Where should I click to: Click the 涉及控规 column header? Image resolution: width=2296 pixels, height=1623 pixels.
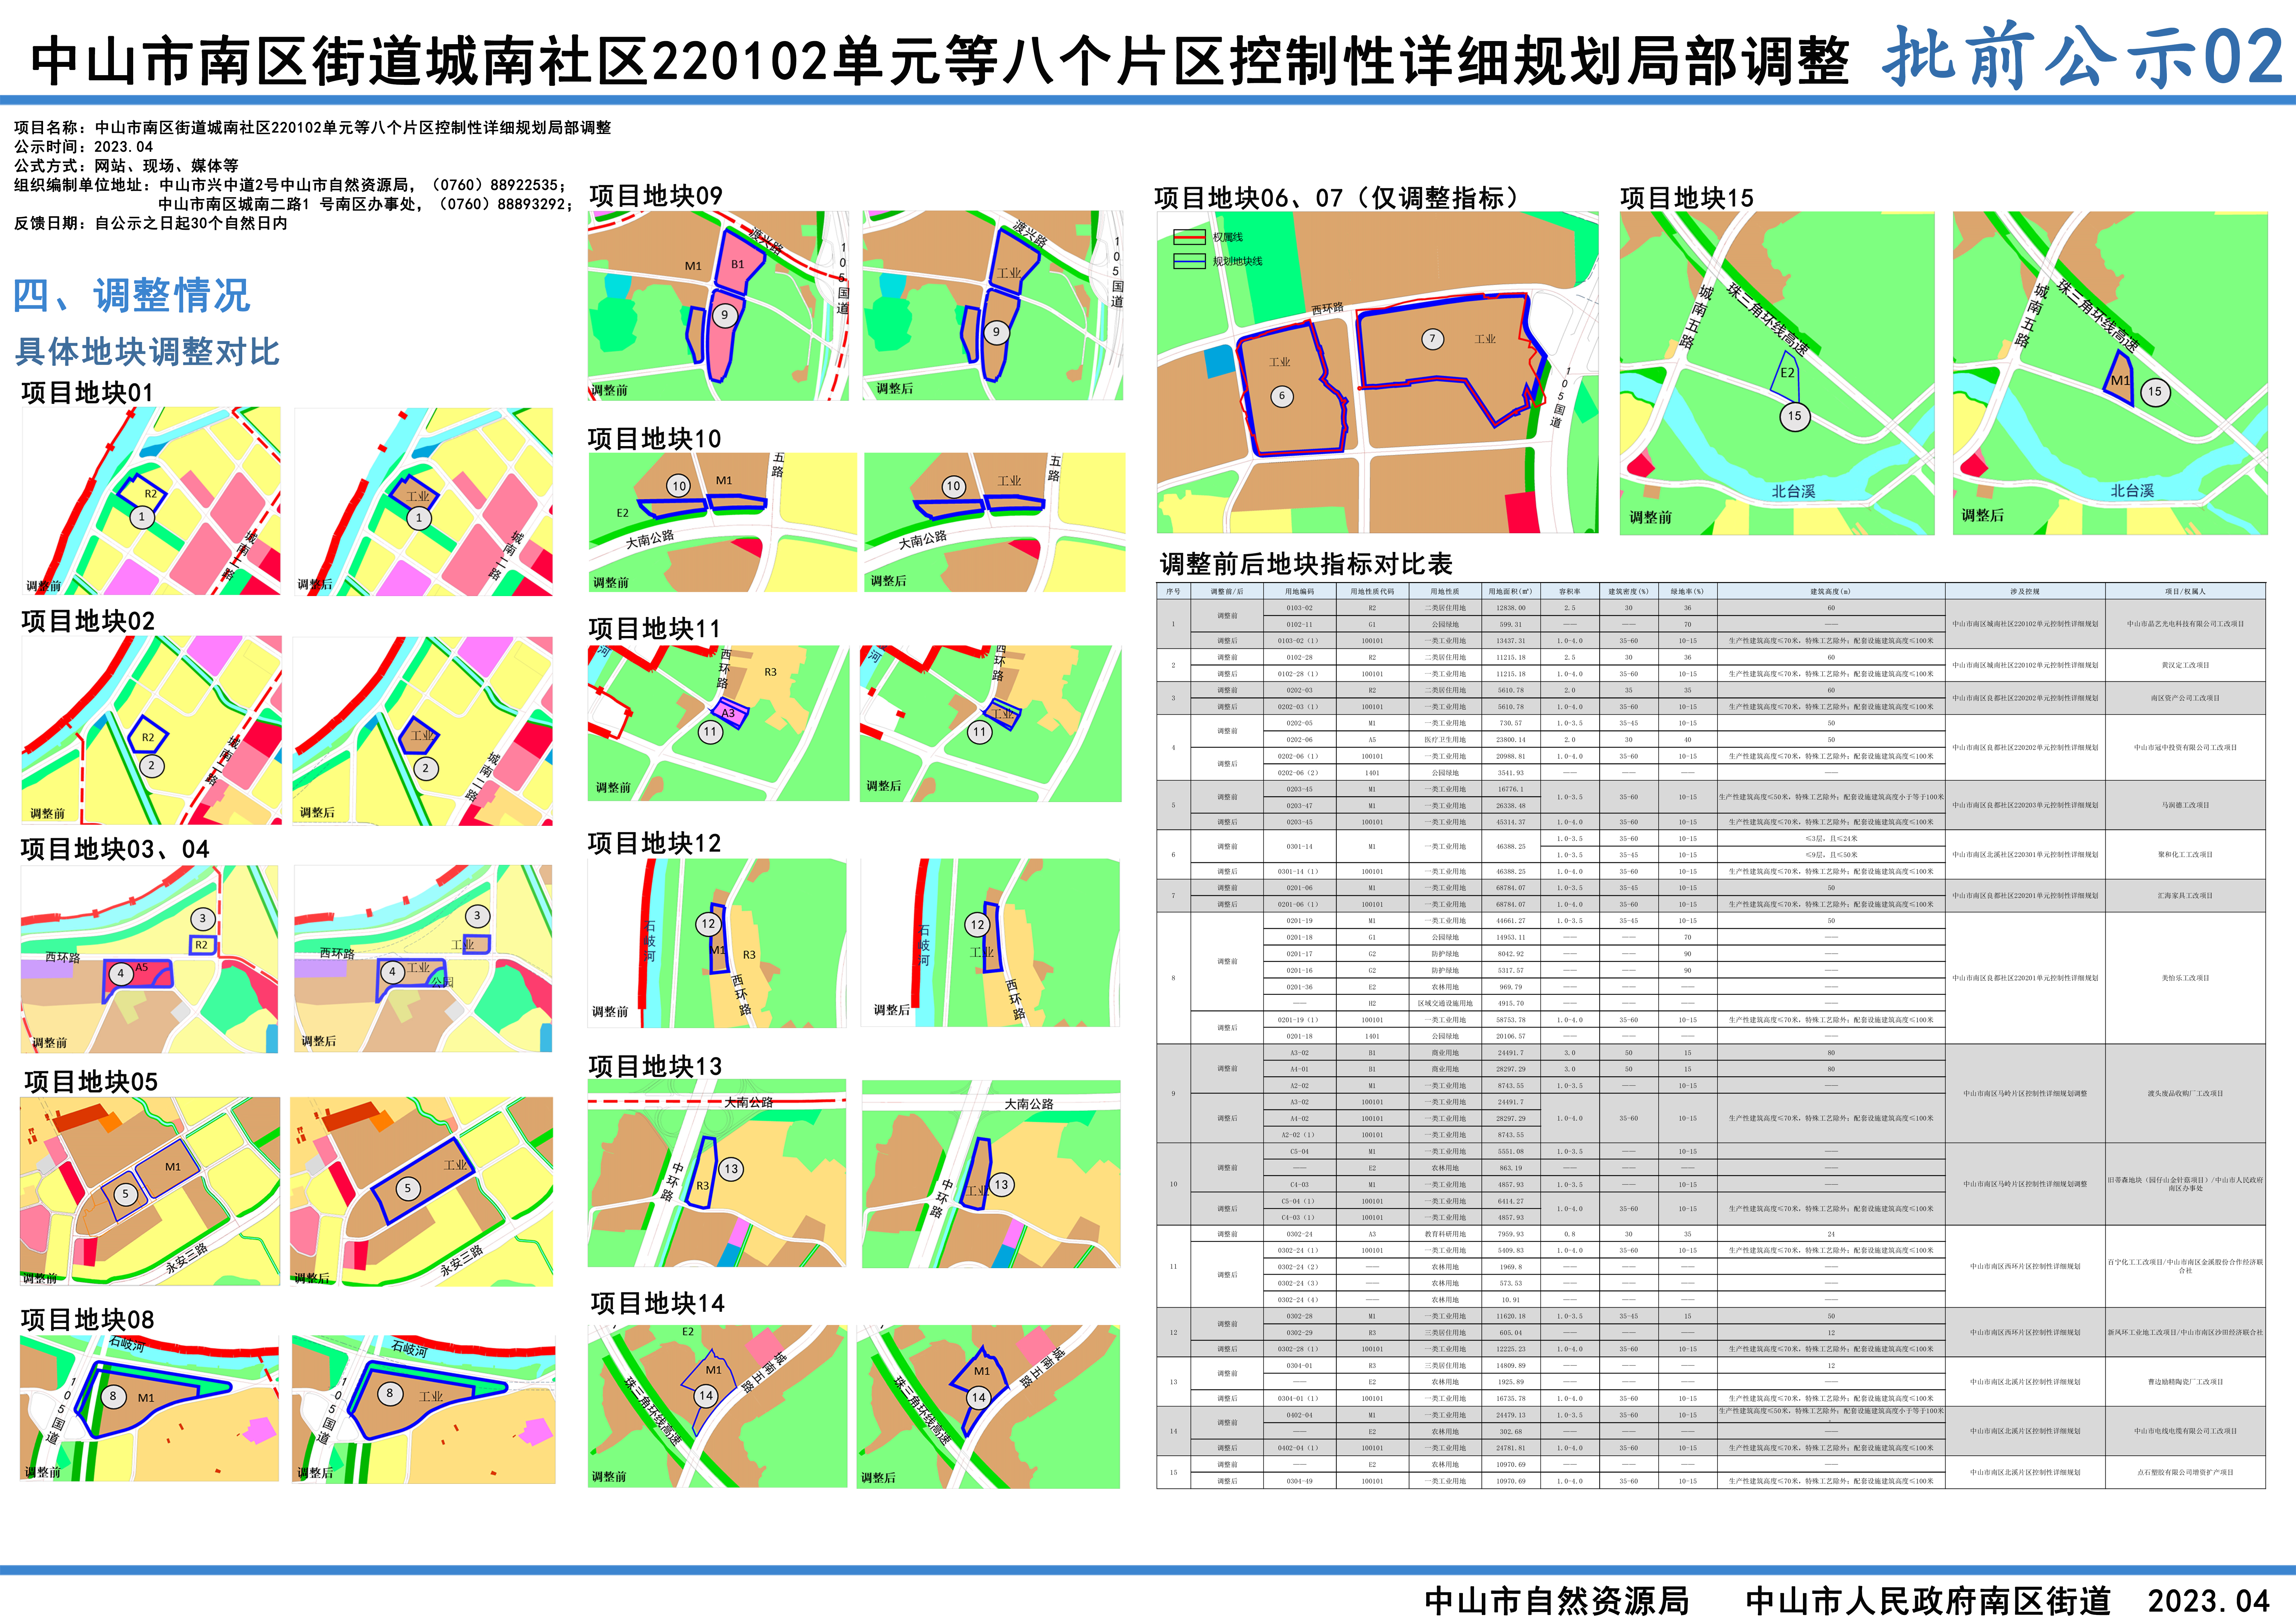point(2025,592)
